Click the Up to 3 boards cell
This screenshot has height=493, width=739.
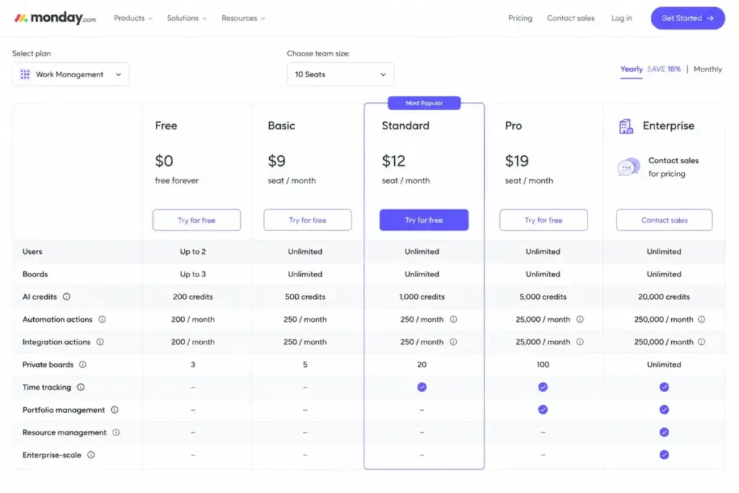pyautogui.click(x=193, y=274)
